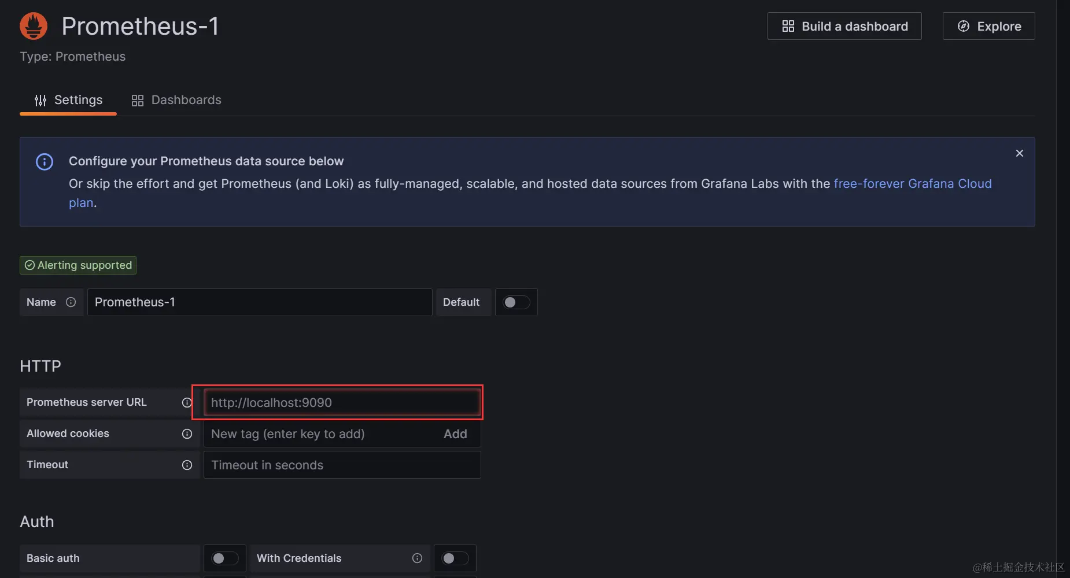
Task: Click the Default label
Action: click(x=461, y=302)
